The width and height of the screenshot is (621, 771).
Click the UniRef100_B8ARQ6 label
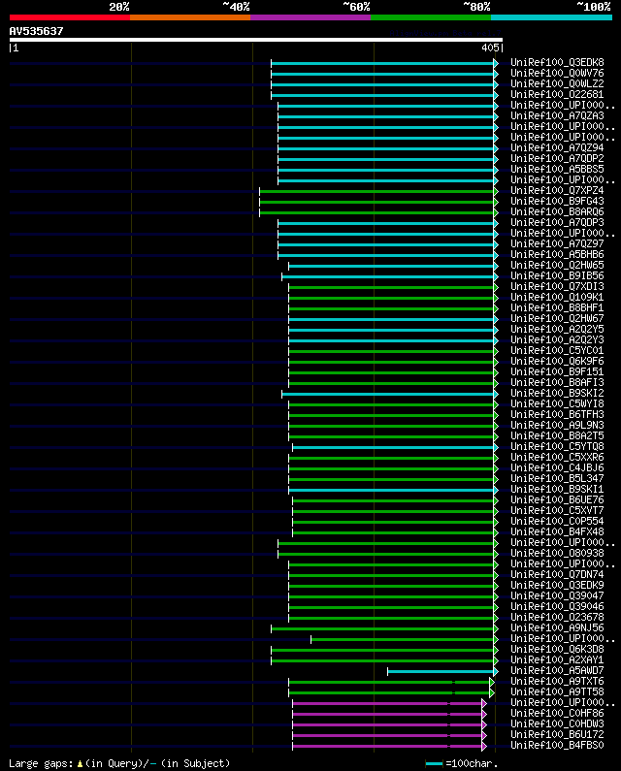[557, 212]
